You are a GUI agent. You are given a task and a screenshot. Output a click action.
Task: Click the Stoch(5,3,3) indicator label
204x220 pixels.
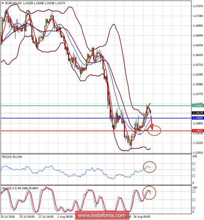20,188
